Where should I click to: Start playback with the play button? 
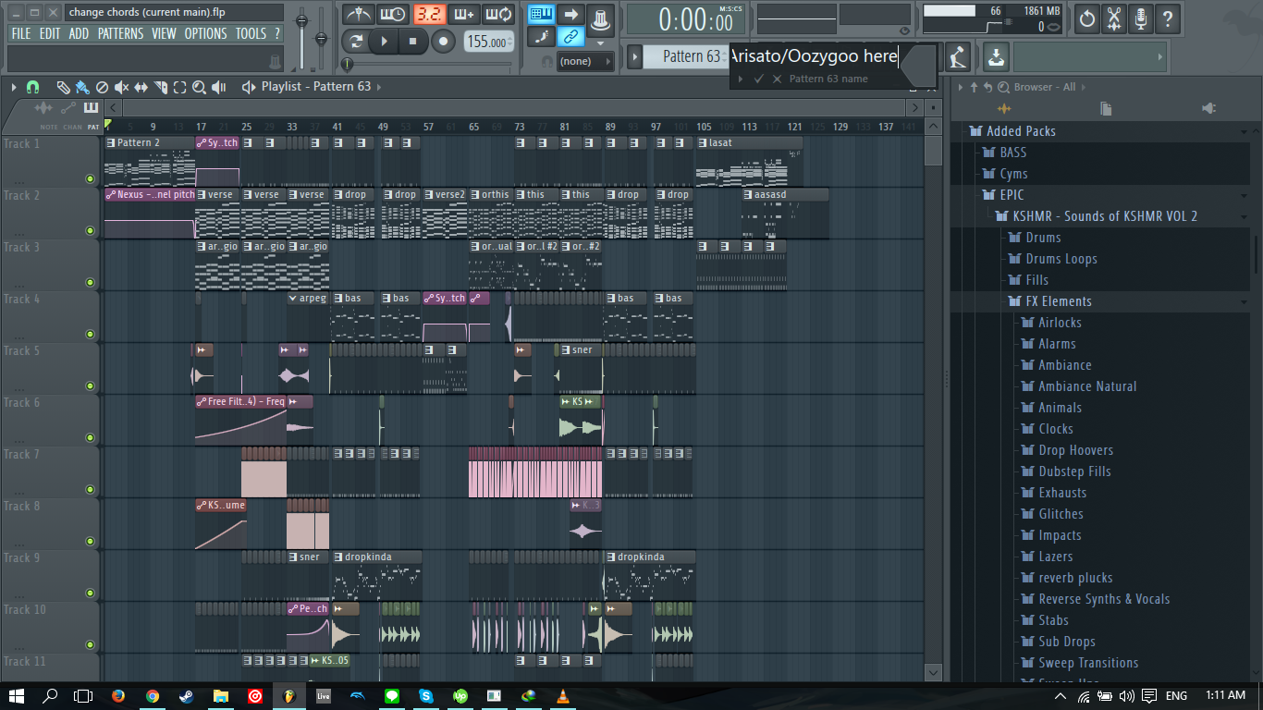pyautogui.click(x=383, y=41)
